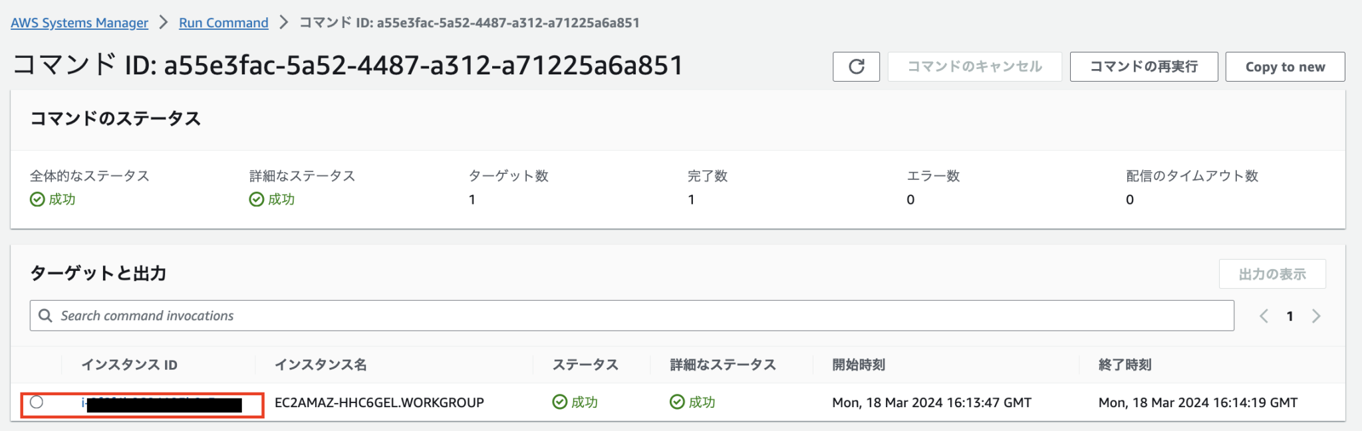
Task: Open Run Command from the breadcrumb
Action: (223, 22)
